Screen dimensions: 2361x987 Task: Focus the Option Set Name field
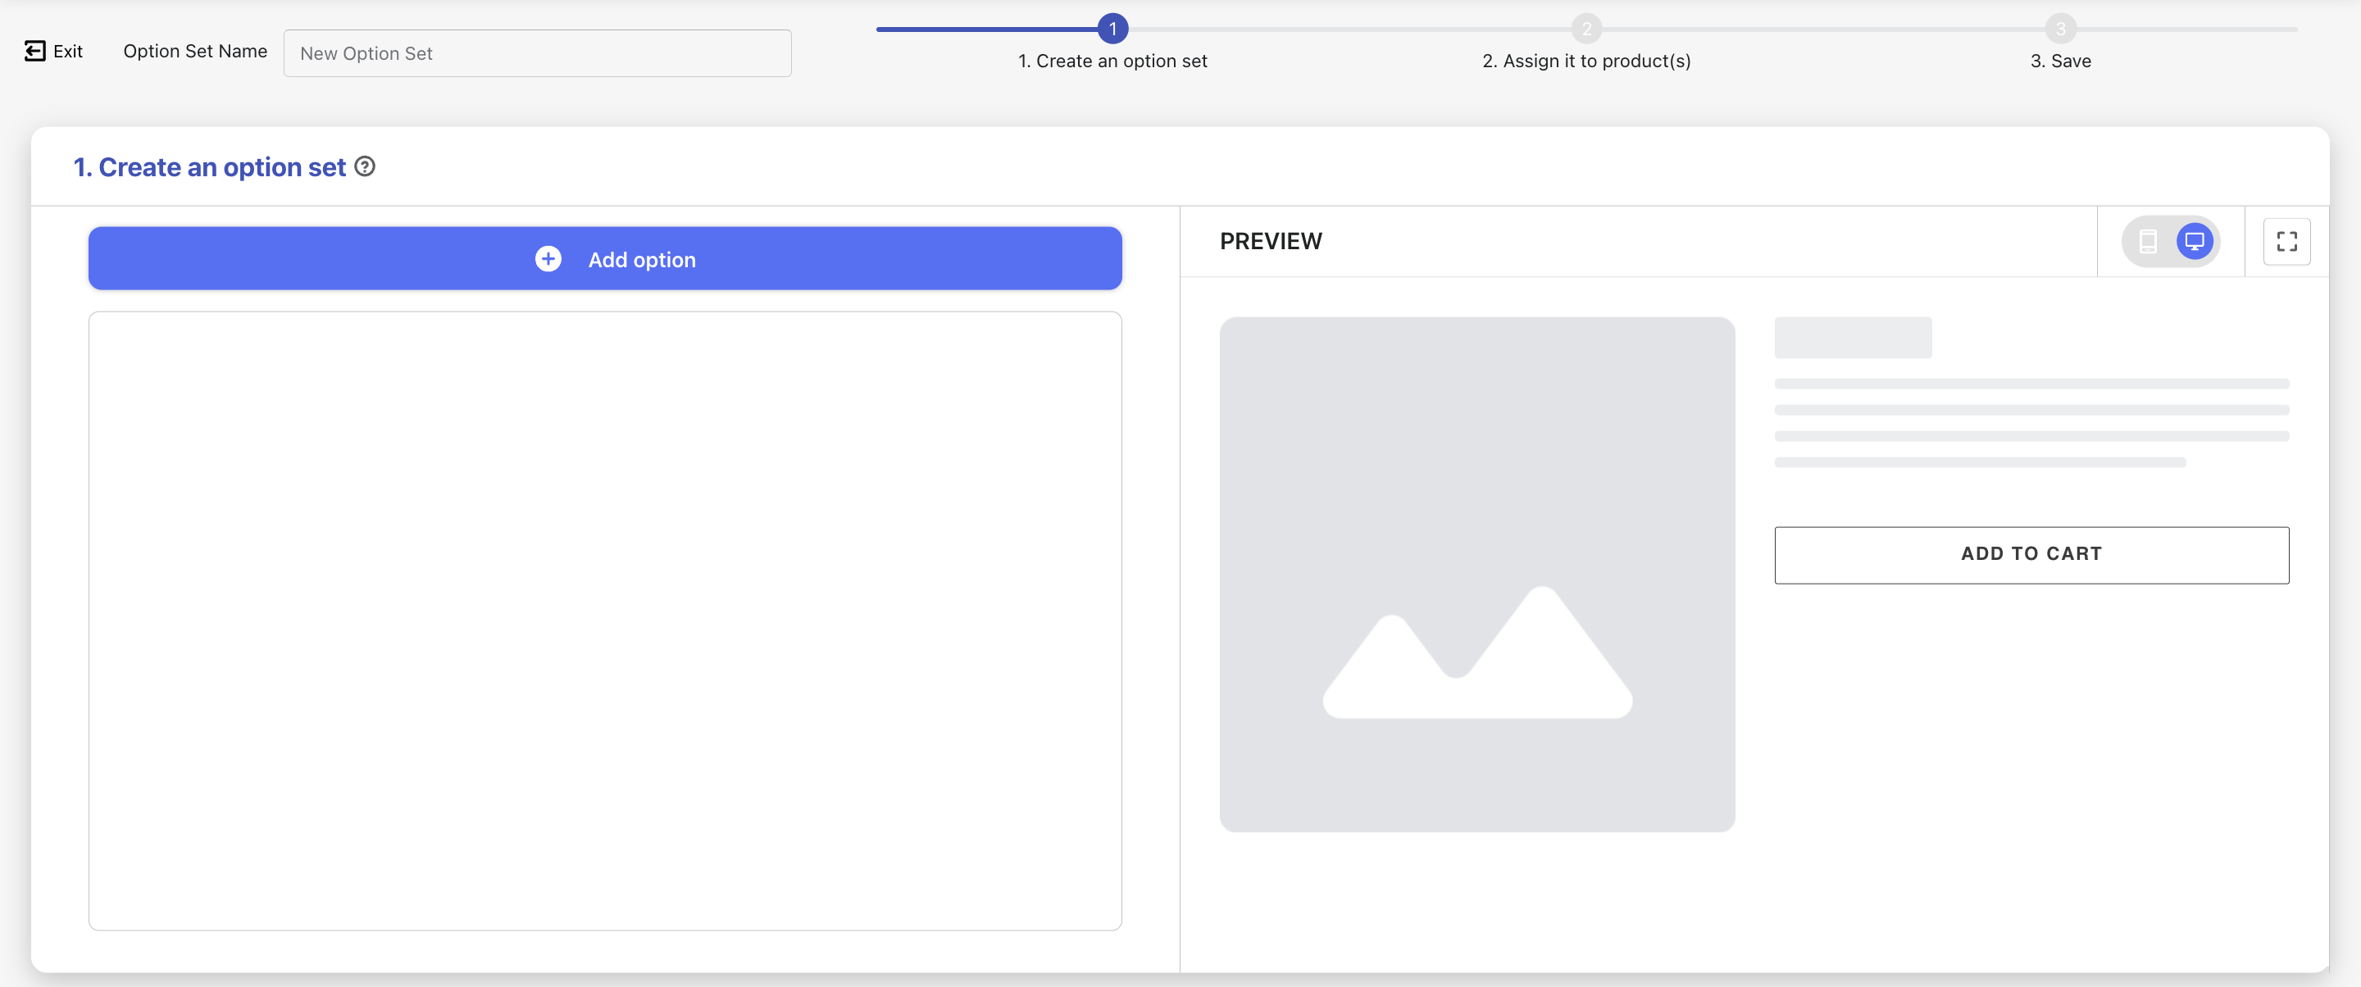[x=537, y=53]
